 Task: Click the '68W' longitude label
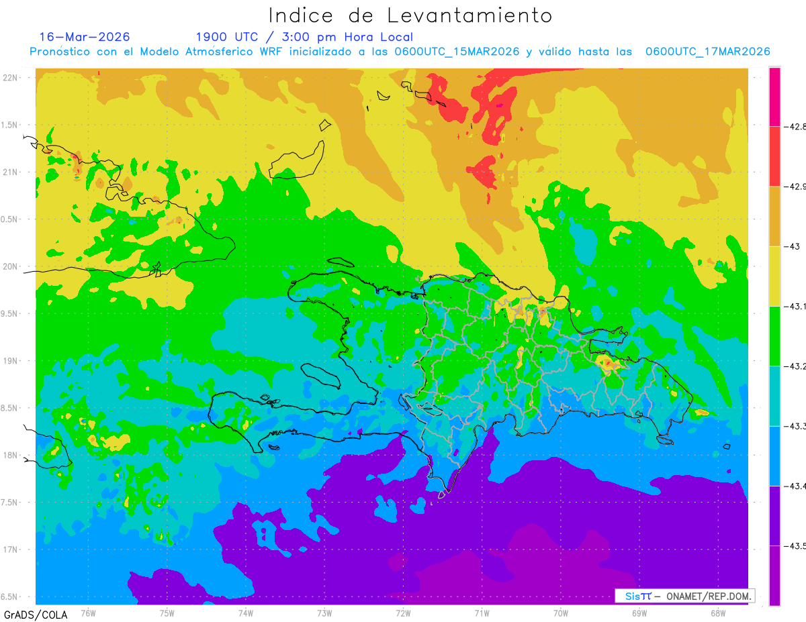click(718, 613)
